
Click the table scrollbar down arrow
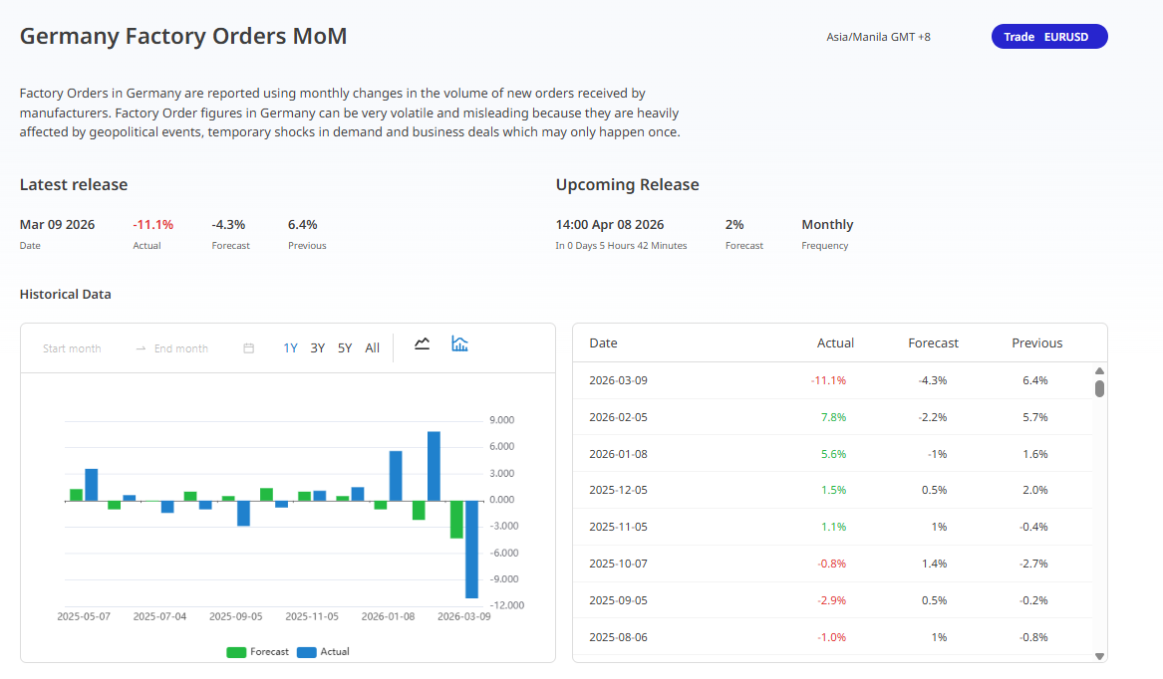1100,656
